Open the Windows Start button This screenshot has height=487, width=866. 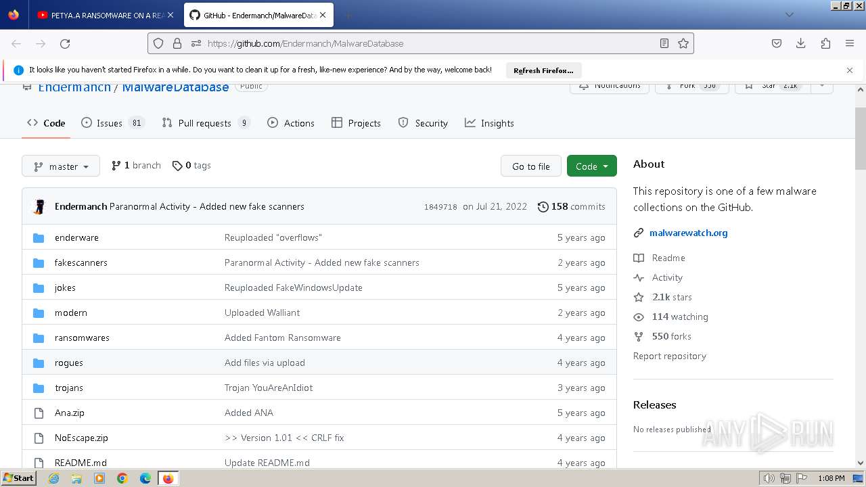point(19,478)
